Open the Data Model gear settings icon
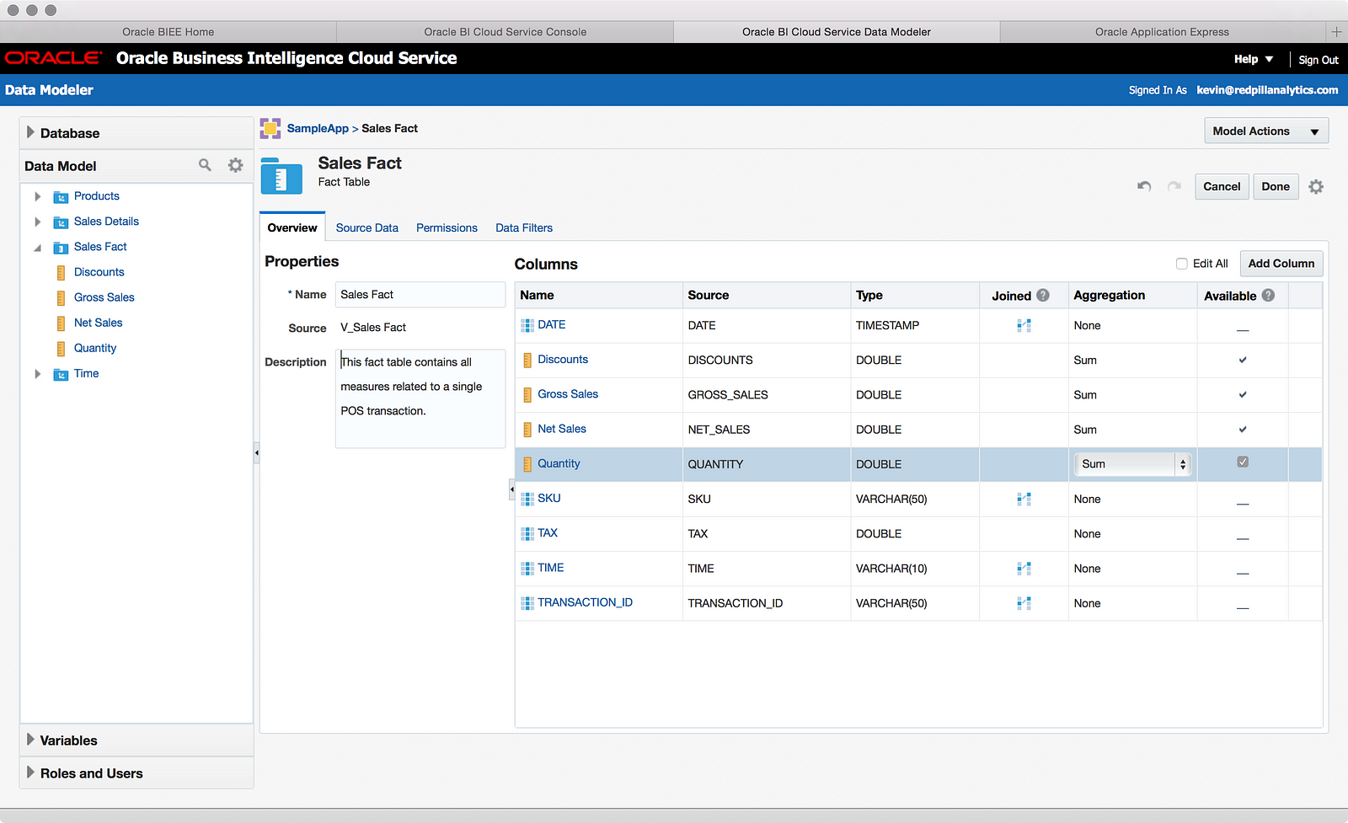Viewport: 1348px width, 823px height. click(x=236, y=165)
